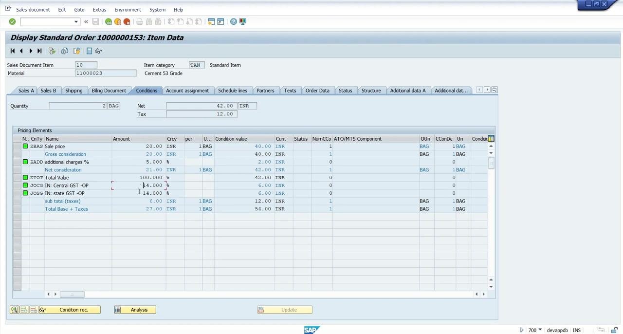Click the status bar expand triangle icon
Viewport: 623px width, 334px height.
(x=521, y=330)
